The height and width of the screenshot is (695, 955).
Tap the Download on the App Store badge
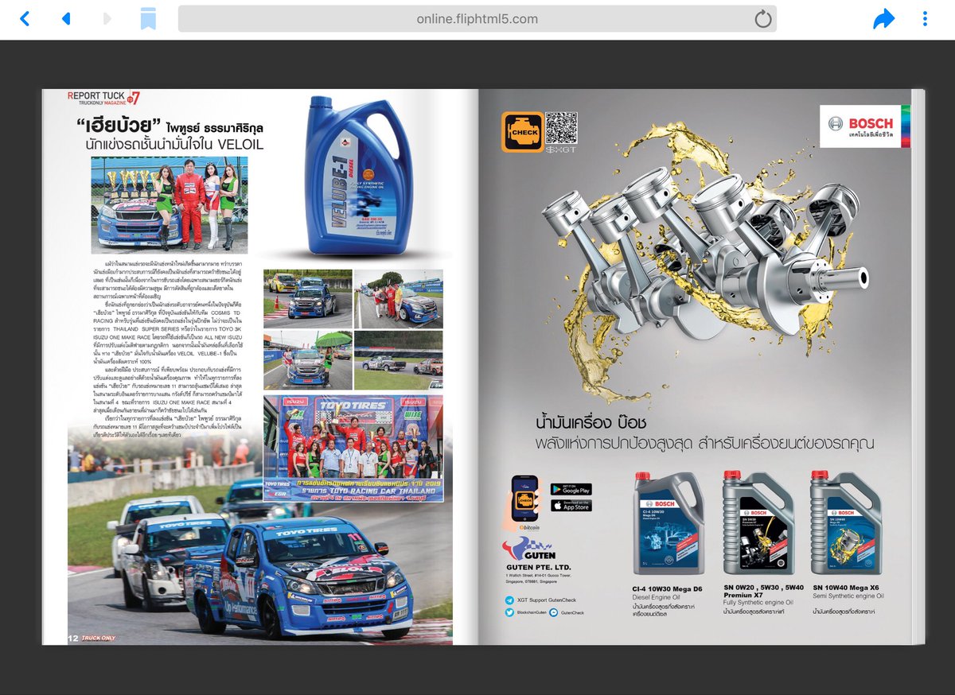coord(571,506)
